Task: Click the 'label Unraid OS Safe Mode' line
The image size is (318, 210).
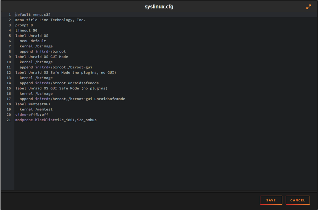Action: (66, 73)
